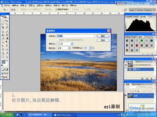Viewport: 157px width, 117px height.
Task: Open the Mode dropdown in New Layer dialog
Action: (x=69, y=48)
